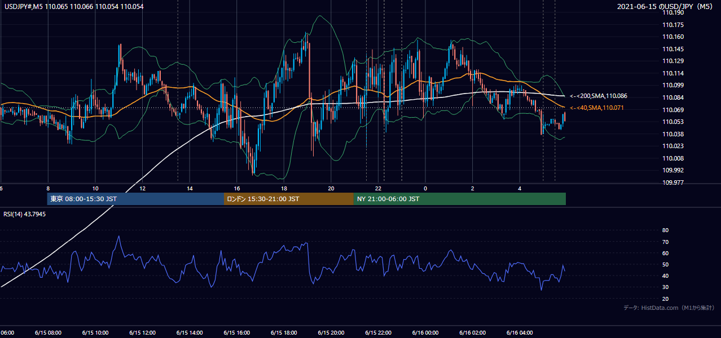Click the RSI 60 level label

[665, 253]
